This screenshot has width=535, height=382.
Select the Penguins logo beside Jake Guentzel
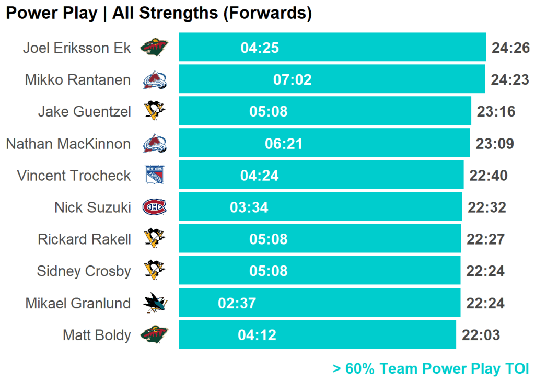pyautogui.click(x=155, y=111)
